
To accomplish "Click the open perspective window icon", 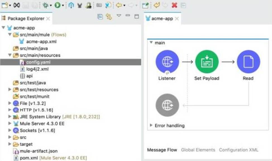I will coord(145,5).
